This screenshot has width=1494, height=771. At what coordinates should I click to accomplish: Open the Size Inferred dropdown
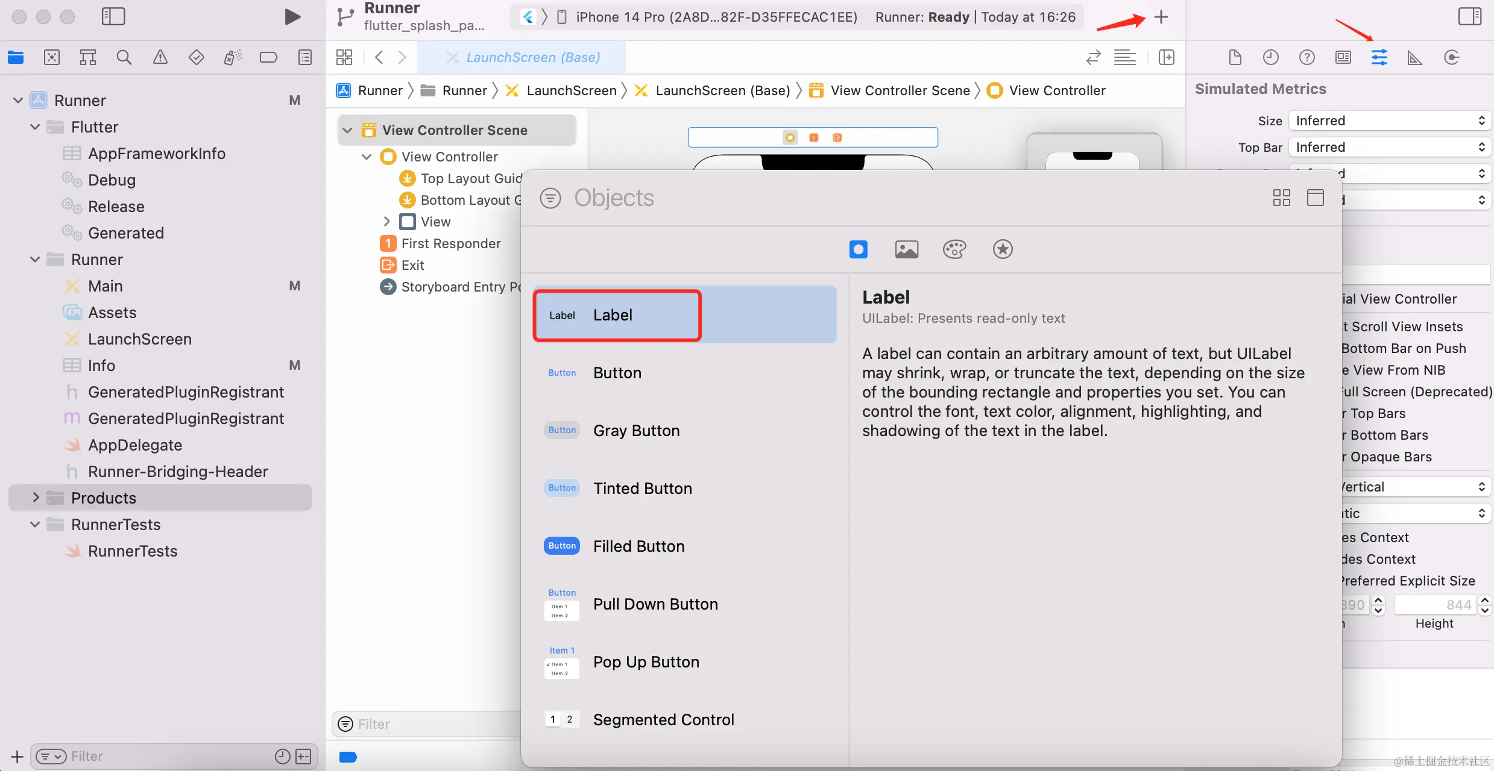[1389, 120]
